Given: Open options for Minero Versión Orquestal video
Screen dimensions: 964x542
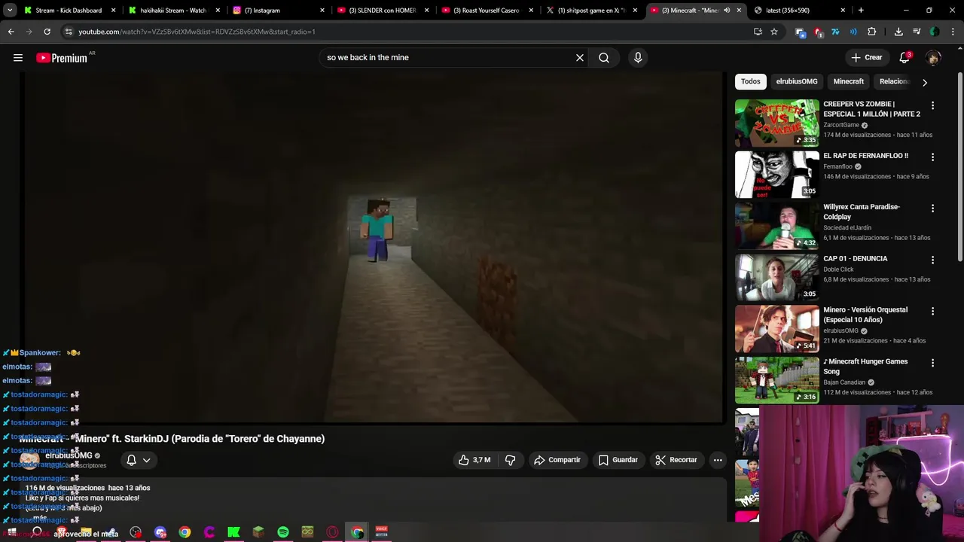Looking at the screenshot, I should coord(932,311).
